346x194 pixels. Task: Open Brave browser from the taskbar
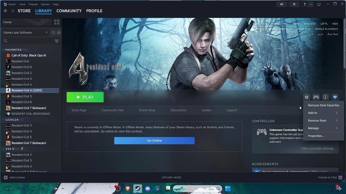[x=128, y=189]
